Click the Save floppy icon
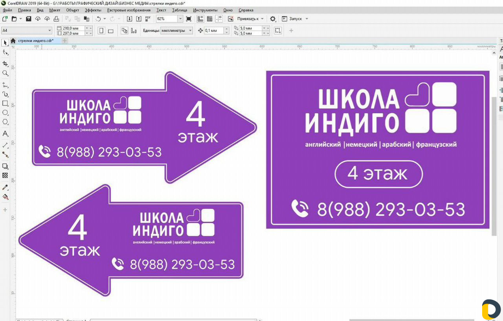 point(28,18)
